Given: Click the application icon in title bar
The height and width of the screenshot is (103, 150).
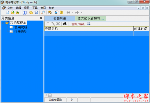Looking at the screenshot, I should [x=2, y=2].
